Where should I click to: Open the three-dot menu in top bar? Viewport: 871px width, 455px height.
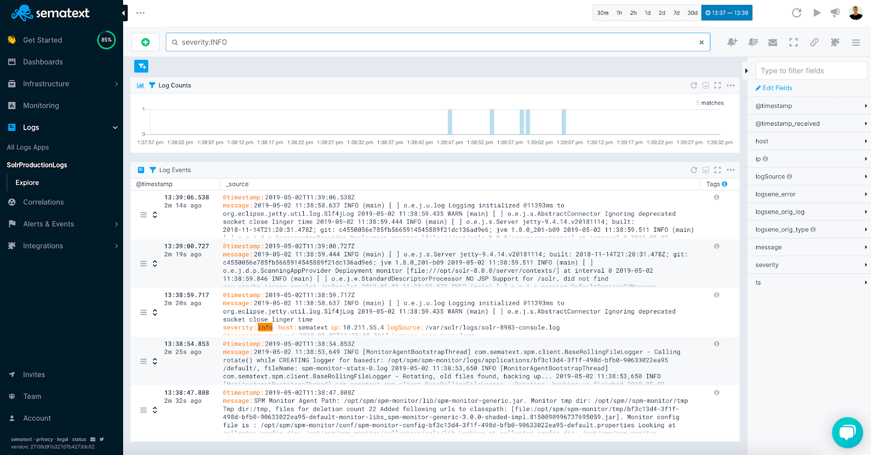140,13
